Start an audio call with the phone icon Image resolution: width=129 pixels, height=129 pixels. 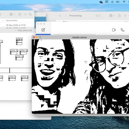pos(123,30)
